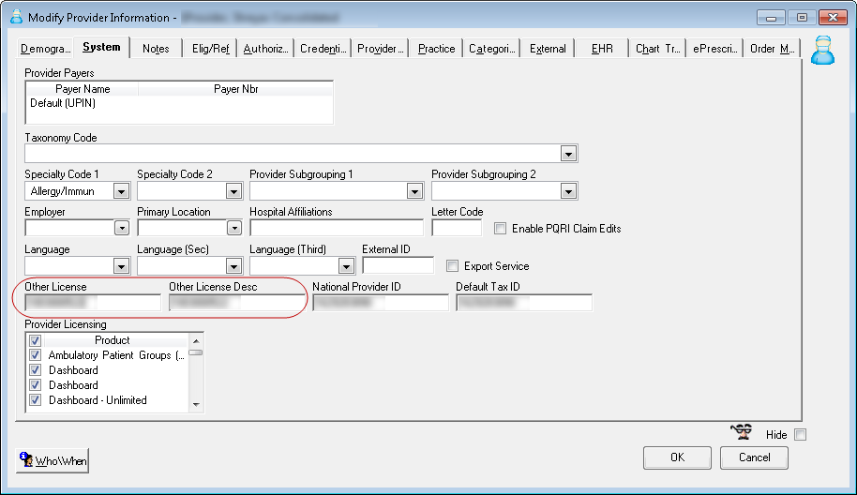Screen dimensions: 857x495
Task: Expand Provider Subgrouping 1 dropdown
Action: pos(414,191)
